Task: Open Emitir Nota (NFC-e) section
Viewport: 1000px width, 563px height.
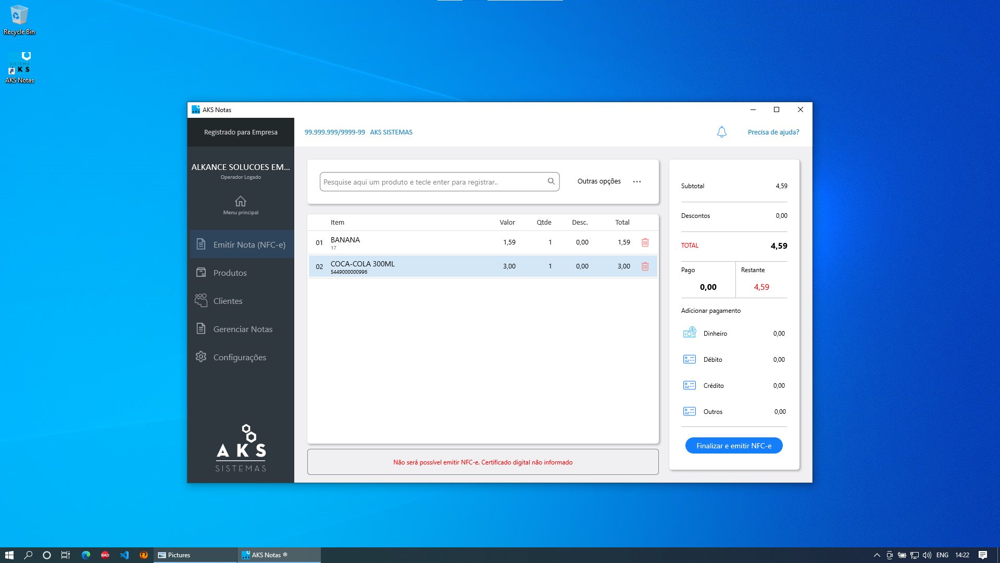Action: [242, 244]
